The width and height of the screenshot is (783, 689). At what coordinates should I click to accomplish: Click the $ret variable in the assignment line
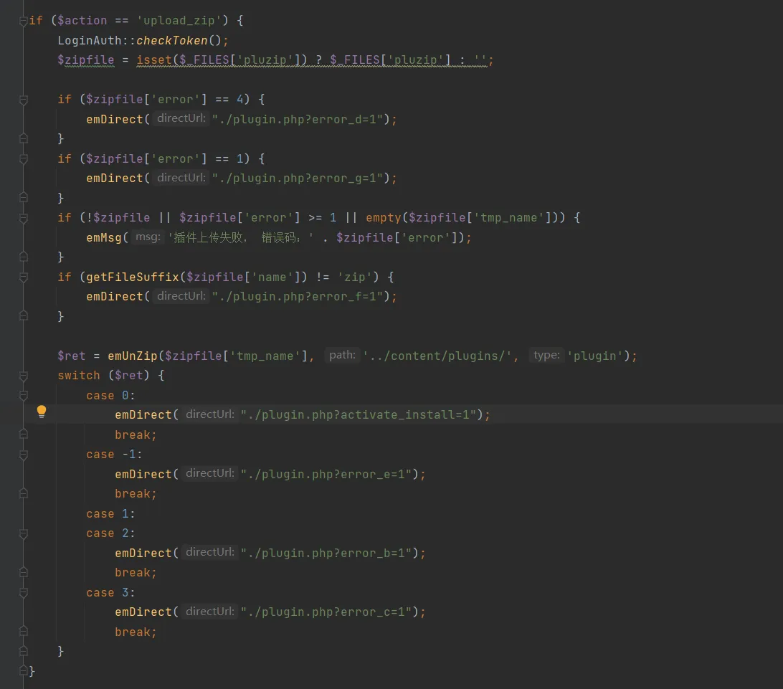71,356
